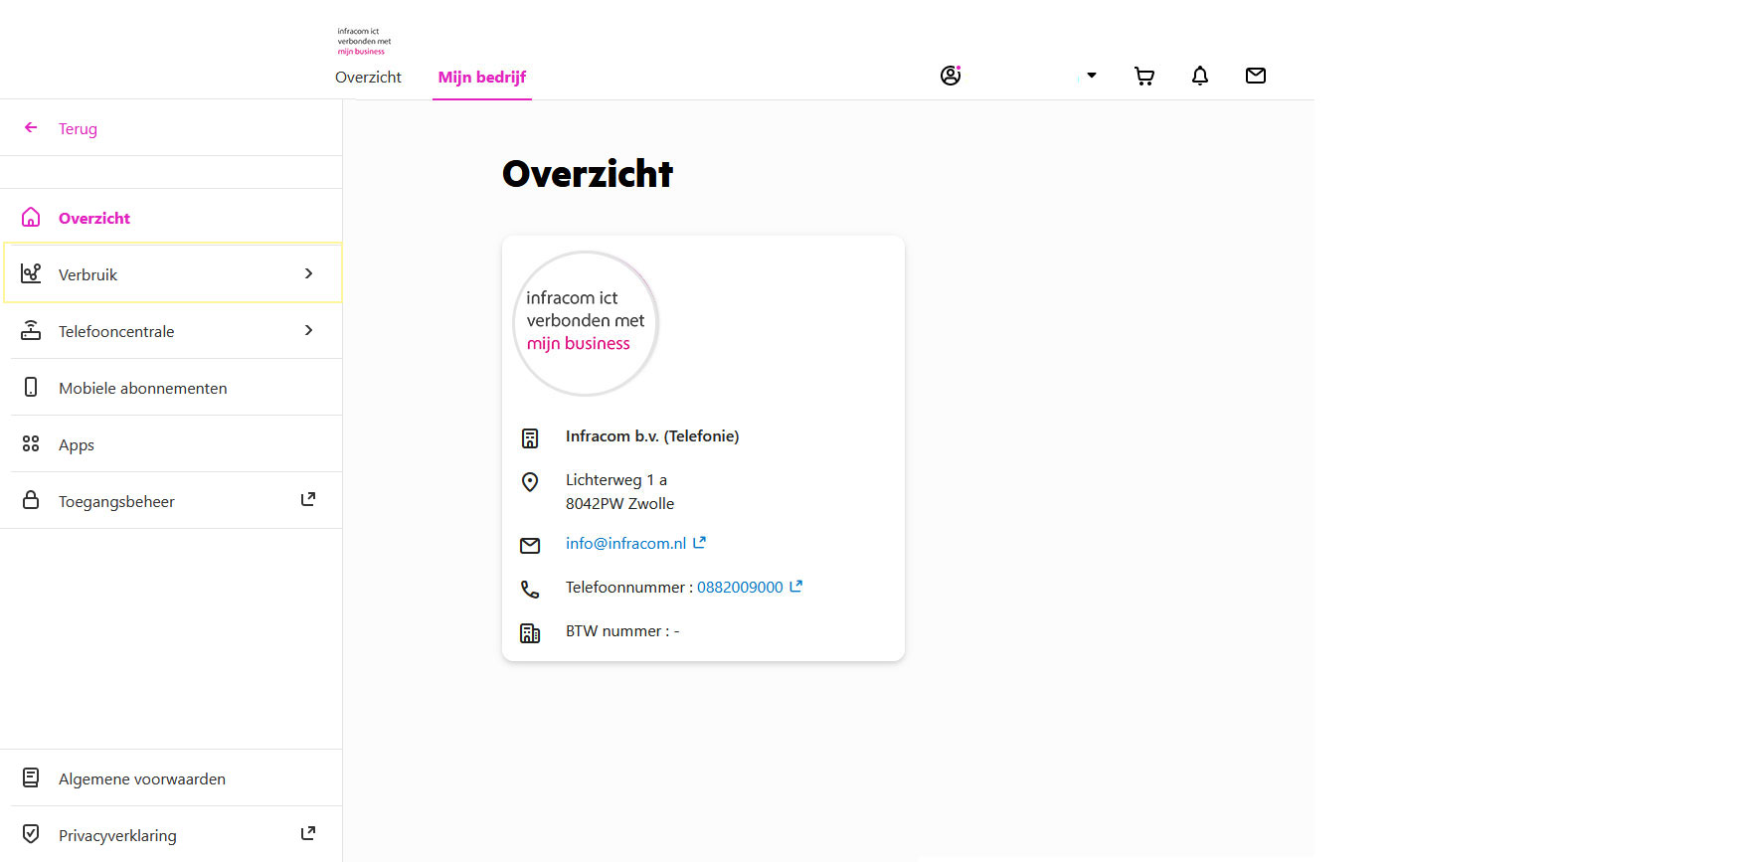The width and height of the screenshot is (1751, 862).
Task: Open the user account profile icon
Action: (951, 76)
